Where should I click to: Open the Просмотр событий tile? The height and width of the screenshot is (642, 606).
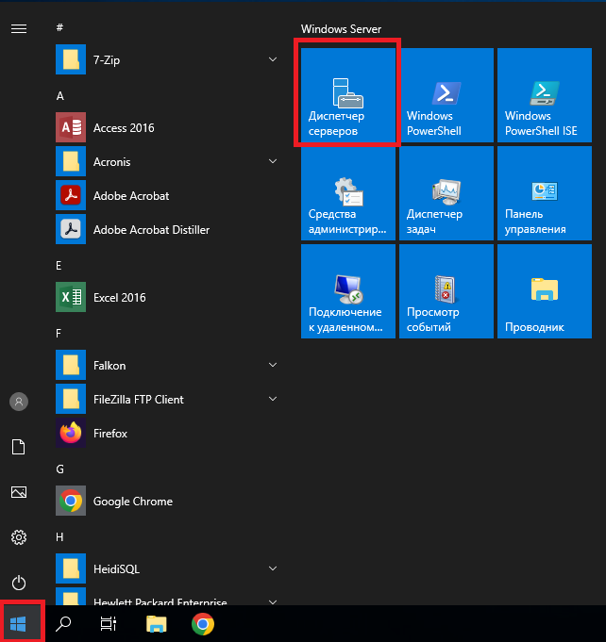click(x=446, y=290)
